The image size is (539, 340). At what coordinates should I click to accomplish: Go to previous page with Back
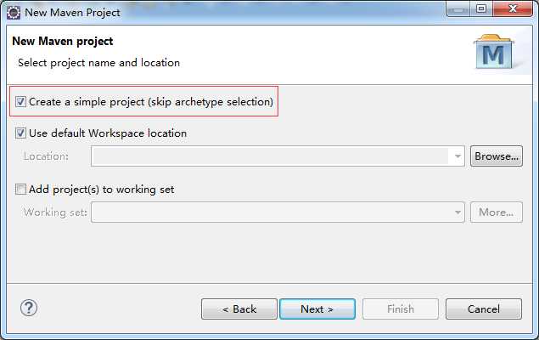(x=239, y=309)
